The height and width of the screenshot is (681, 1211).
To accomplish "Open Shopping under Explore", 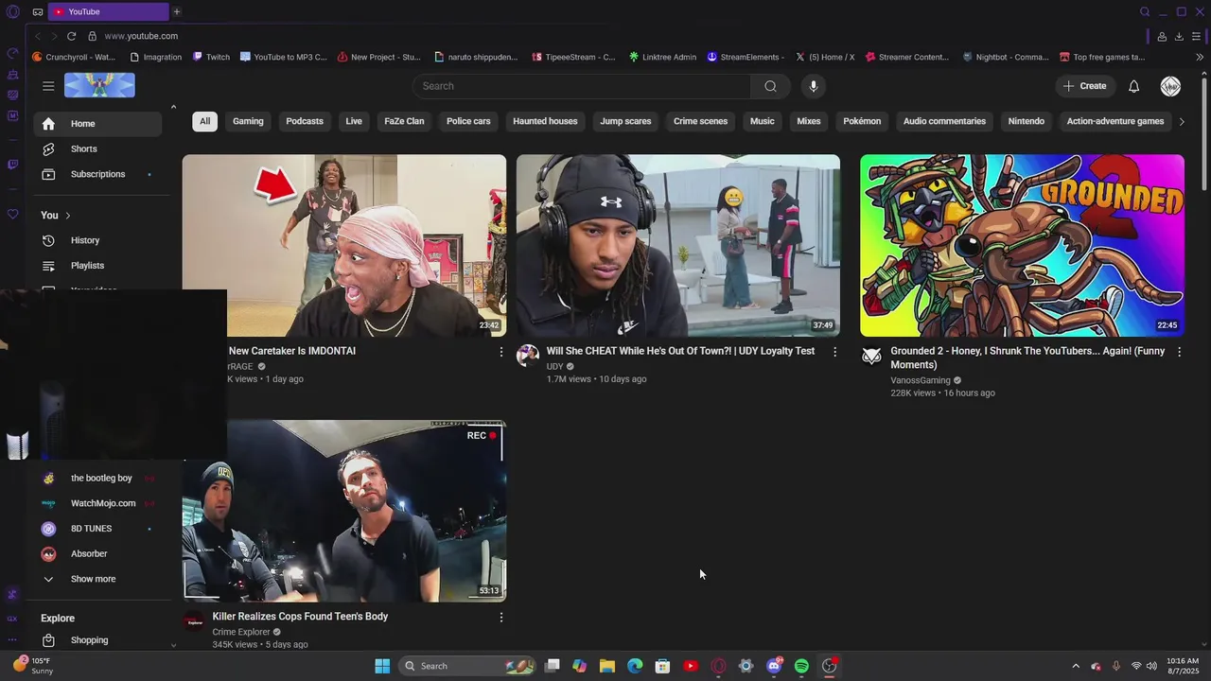I will pyautogui.click(x=97, y=640).
